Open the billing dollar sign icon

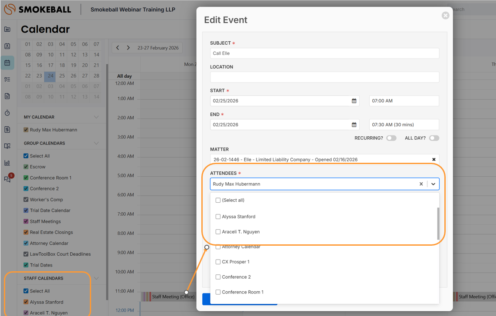(7, 129)
